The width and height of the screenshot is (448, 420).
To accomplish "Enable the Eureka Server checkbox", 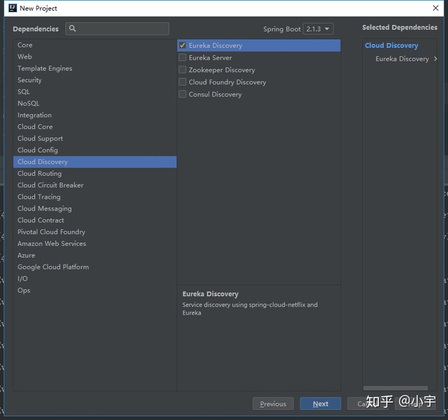I will (x=182, y=58).
